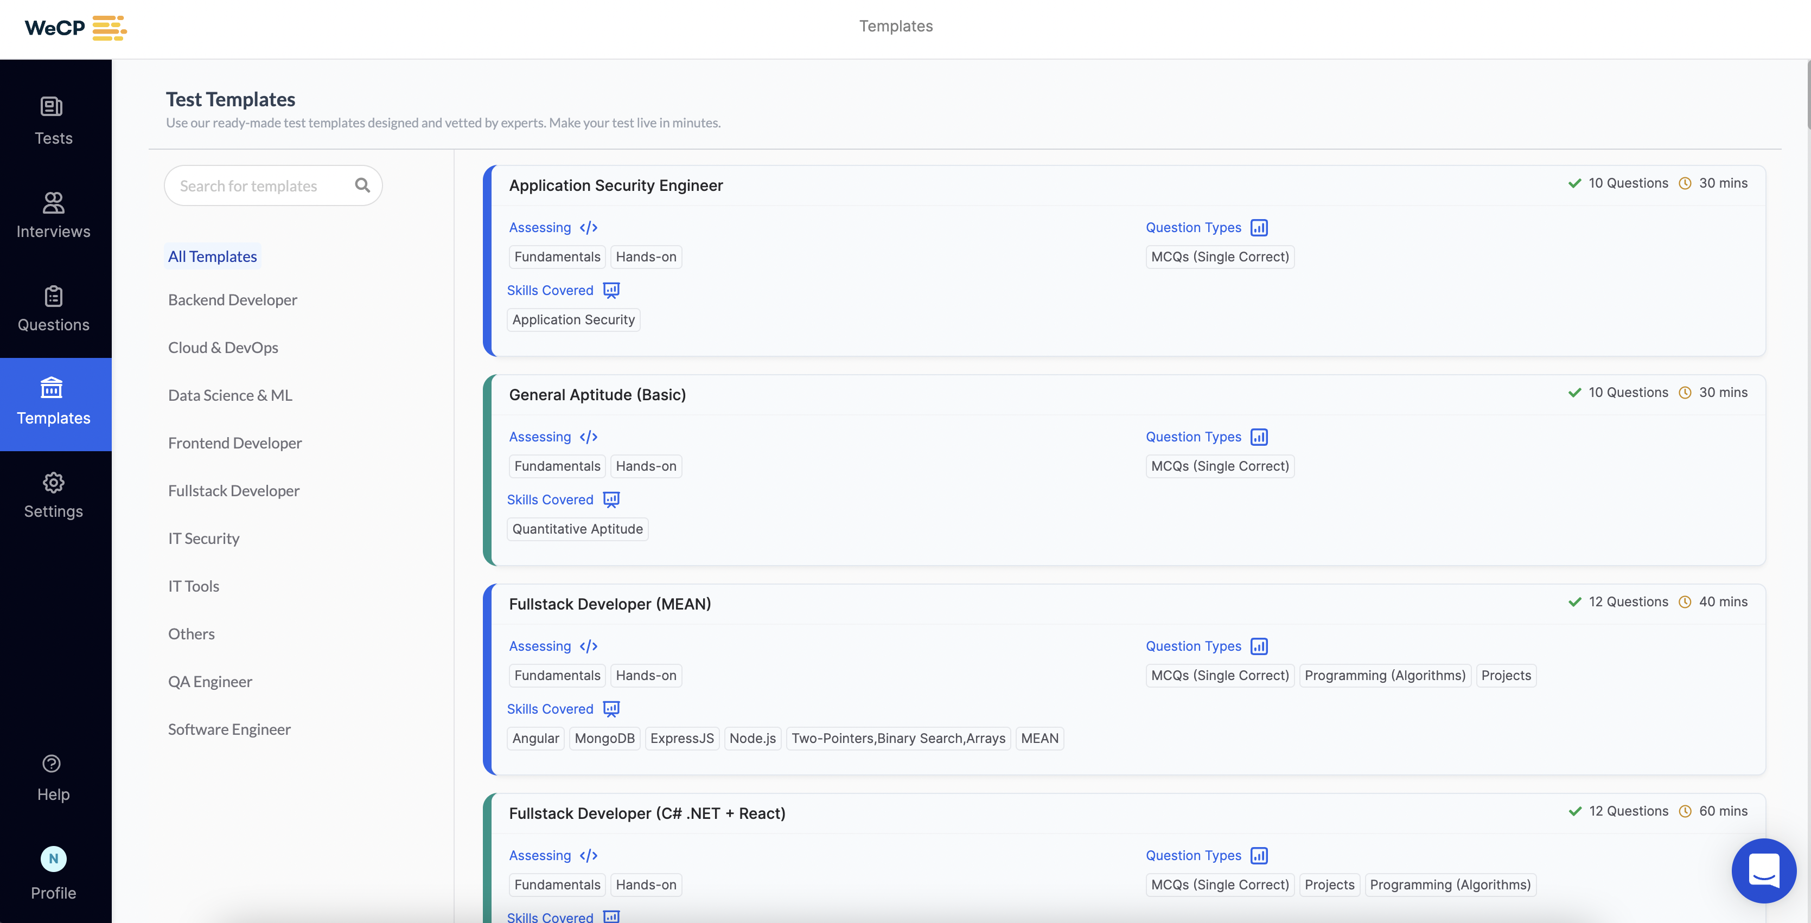Click the All Templates link
The width and height of the screenshot is (1811, 923).
click(x=212, y=256)
